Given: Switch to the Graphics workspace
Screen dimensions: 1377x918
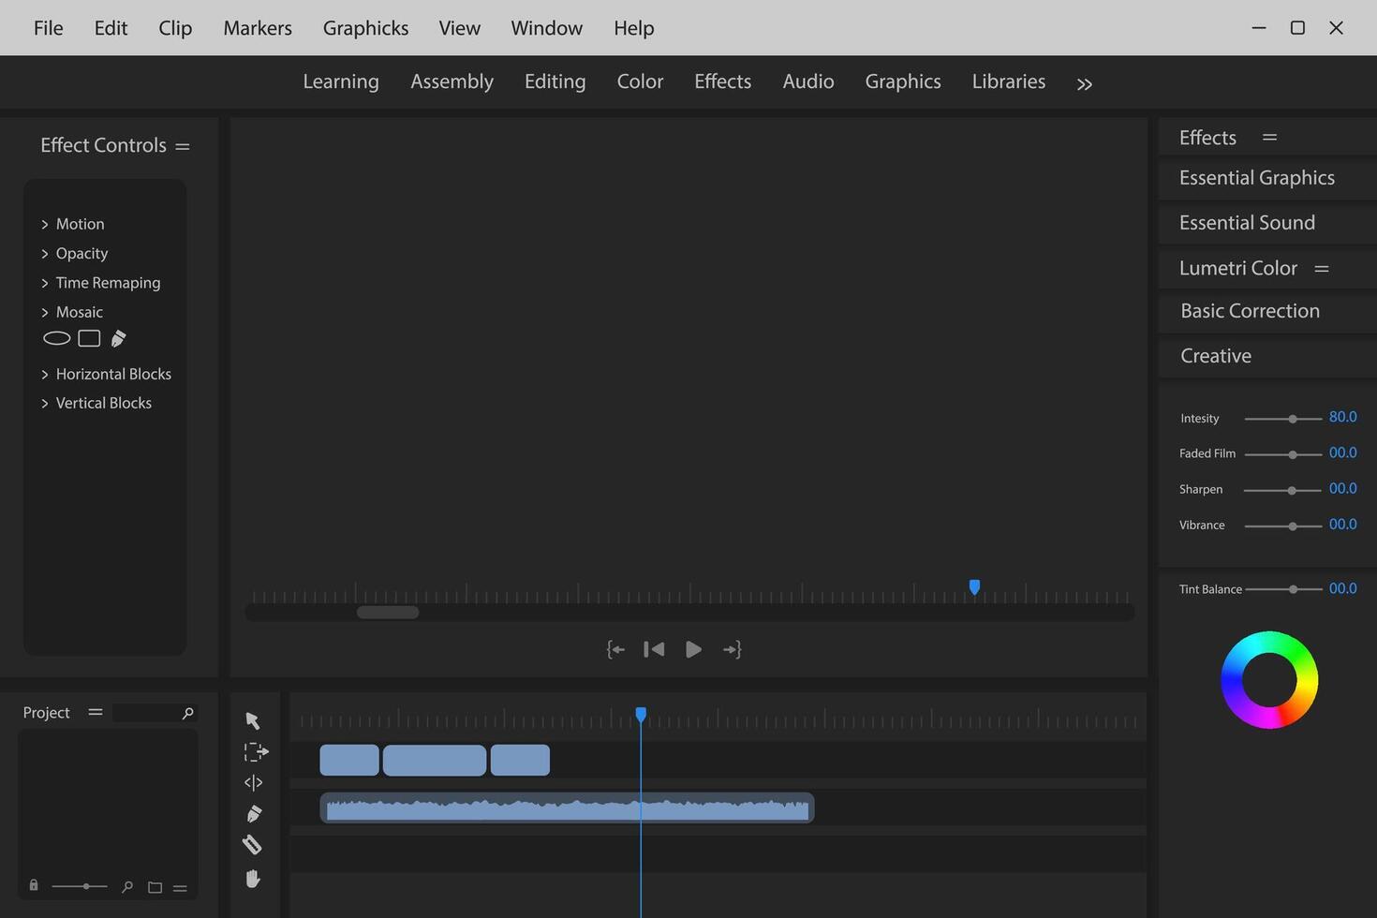Looking at the screenshot, I should pyautogui.click(x=903, y=81).
